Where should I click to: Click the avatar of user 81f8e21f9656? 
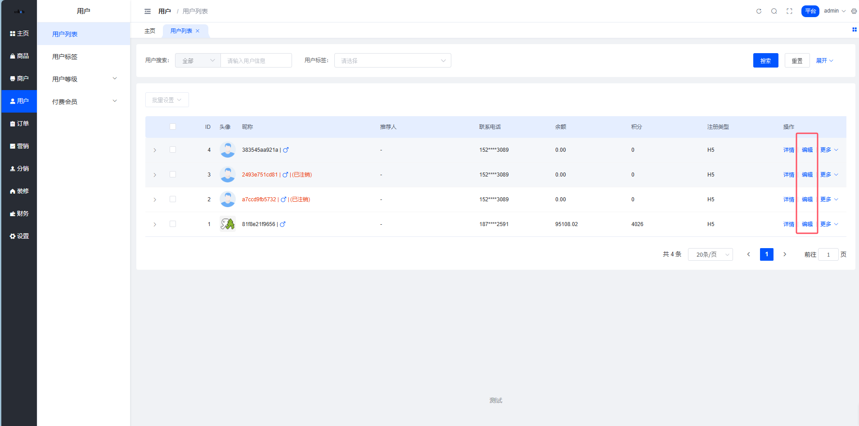click(x=227, y=224)
